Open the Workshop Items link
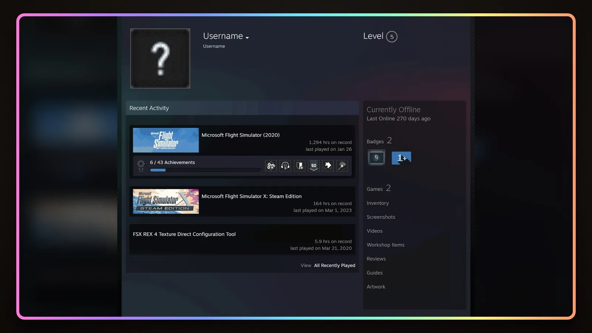Viewport: 592px width, 333px height. 386,245
